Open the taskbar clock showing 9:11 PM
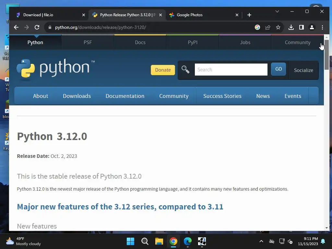Screen dimensions: 332x249 click(x=308, y=241)
